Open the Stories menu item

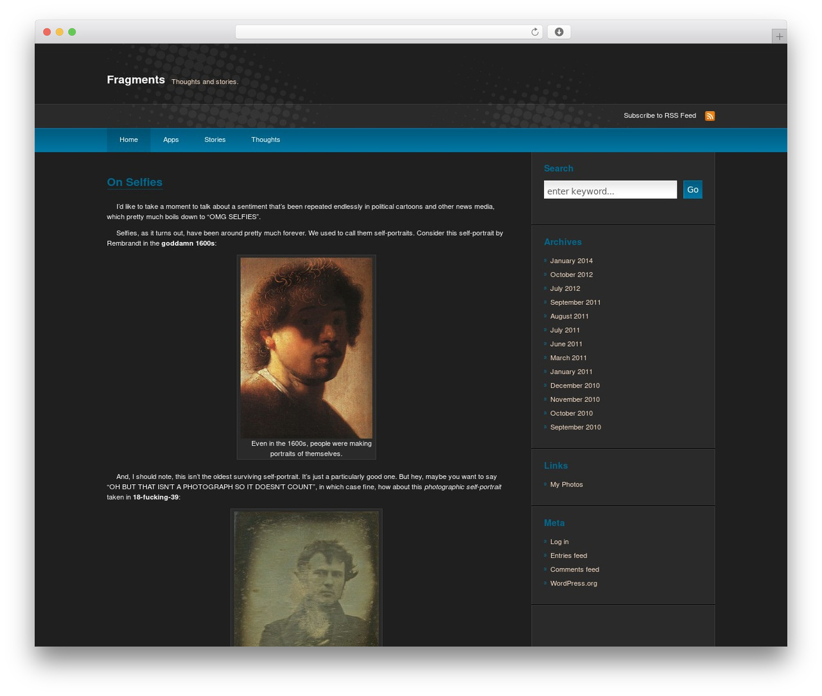[215, 140]
